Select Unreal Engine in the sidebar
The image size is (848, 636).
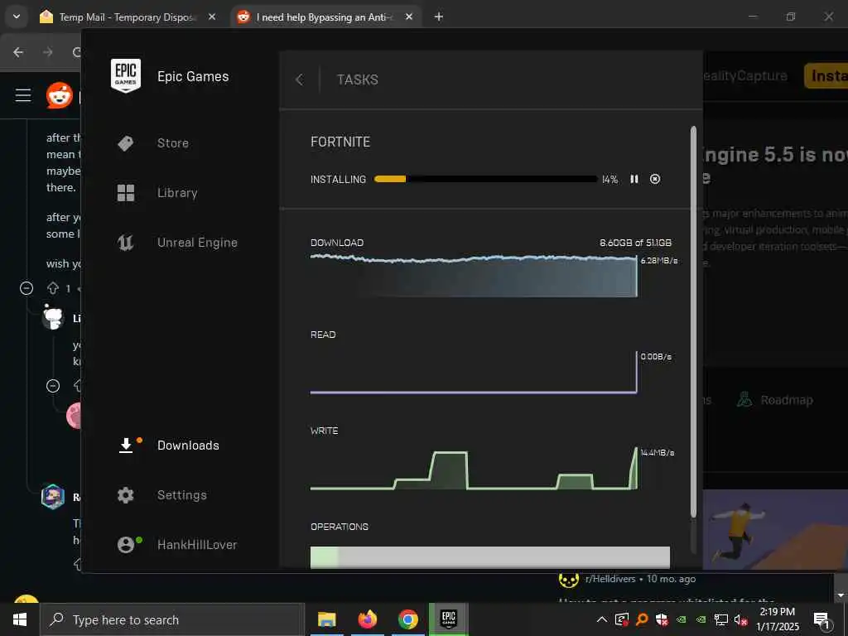pyautogui.click(x=197, y=243)
